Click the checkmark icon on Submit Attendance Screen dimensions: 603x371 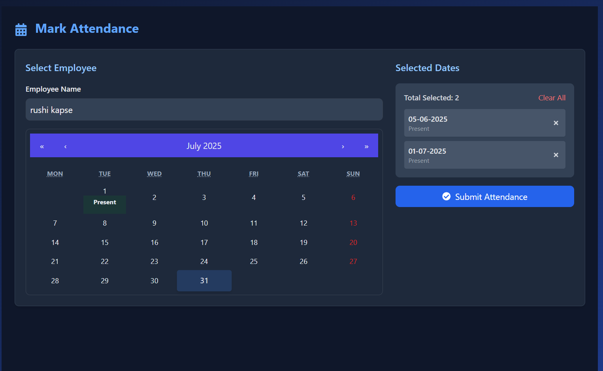446,196
